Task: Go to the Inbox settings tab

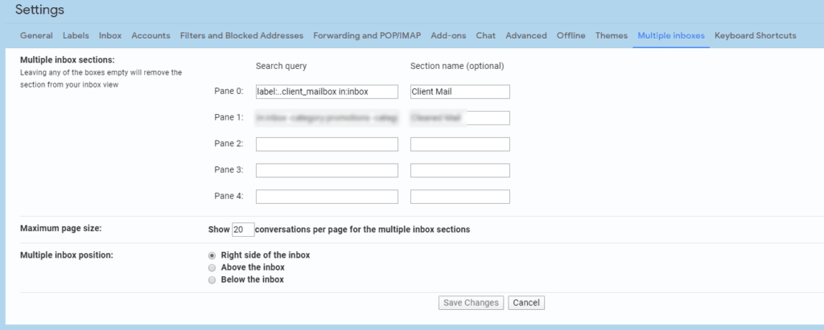Action: (110, 35)
